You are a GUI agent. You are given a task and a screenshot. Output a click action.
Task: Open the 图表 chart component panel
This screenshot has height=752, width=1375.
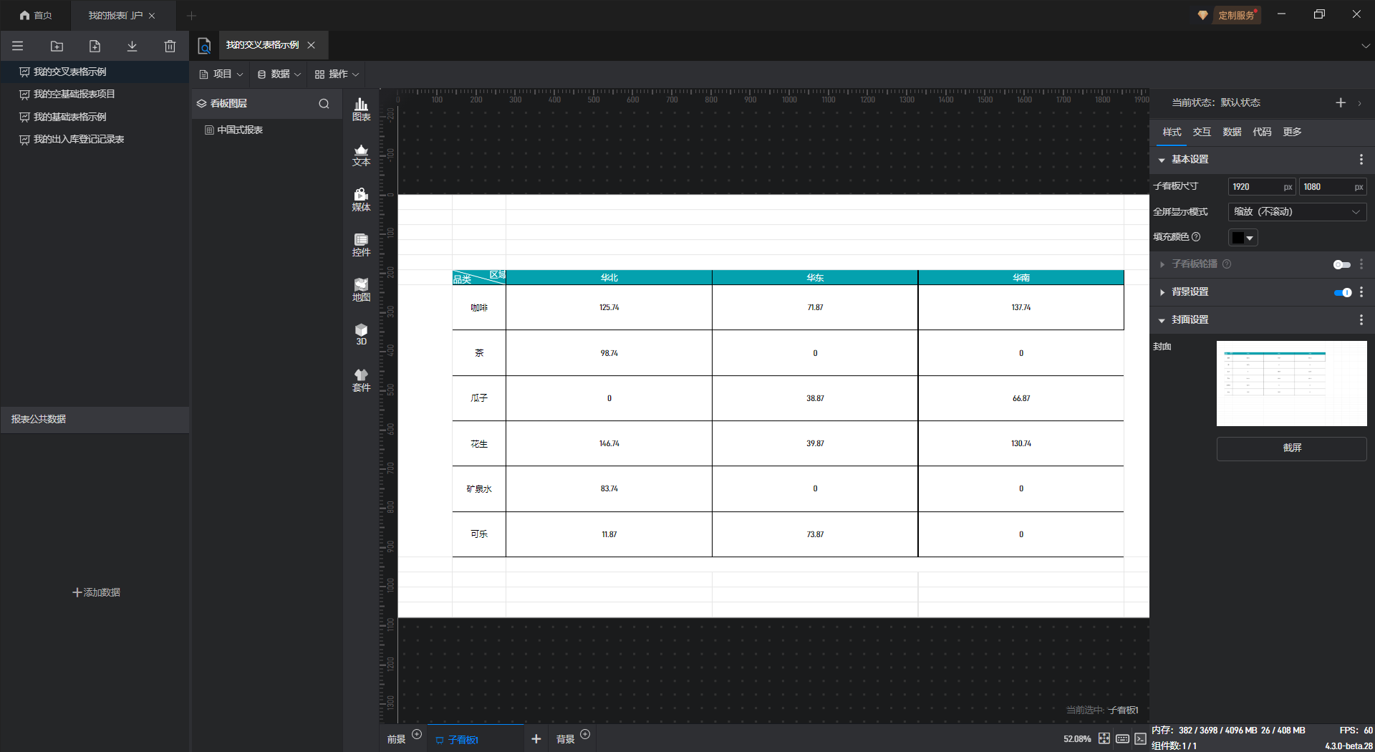pyautogui.click(x=361, y=110)
